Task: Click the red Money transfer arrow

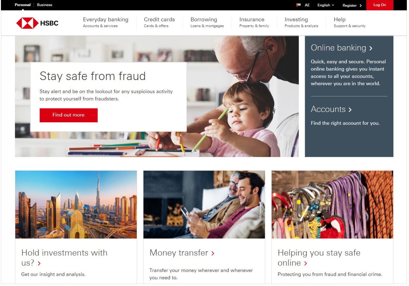Action: pyautogui.click(x=213, y=253)
